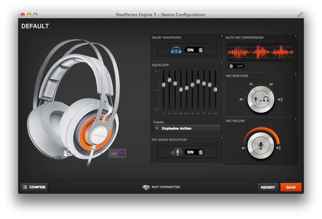322x219 pixels.
Task: Click the Mic Noise Reduction microphone icon
Action: click(177, 152)
